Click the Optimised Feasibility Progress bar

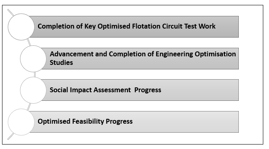(x=134, y=122)
